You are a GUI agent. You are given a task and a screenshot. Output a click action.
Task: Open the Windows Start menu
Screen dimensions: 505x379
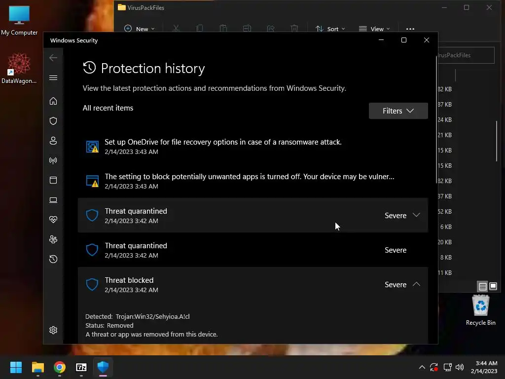coord(16,367)
